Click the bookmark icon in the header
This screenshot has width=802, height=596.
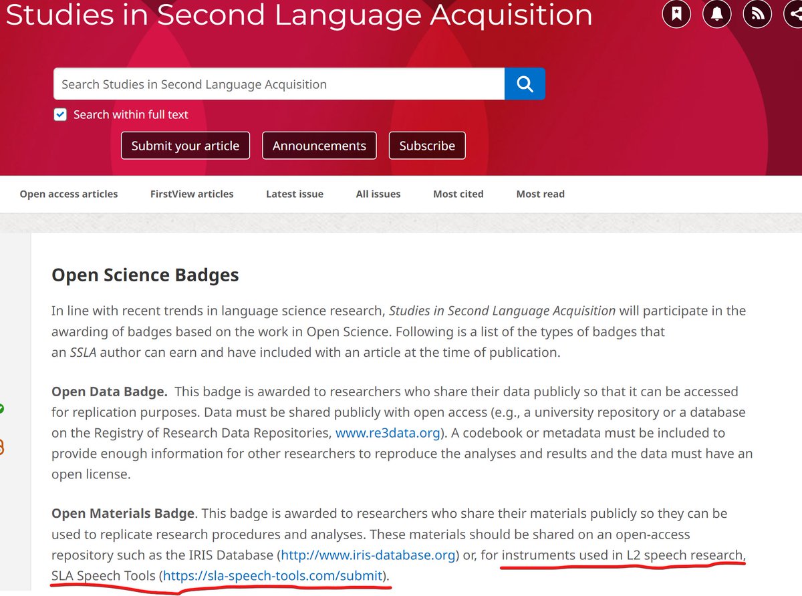[676, 15]
